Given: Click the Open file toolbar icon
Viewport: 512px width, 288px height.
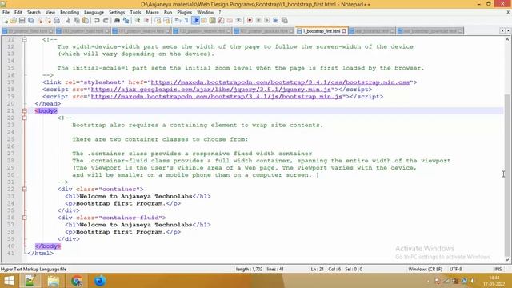Looking at the screenshot, I should (x=14, y=21).
